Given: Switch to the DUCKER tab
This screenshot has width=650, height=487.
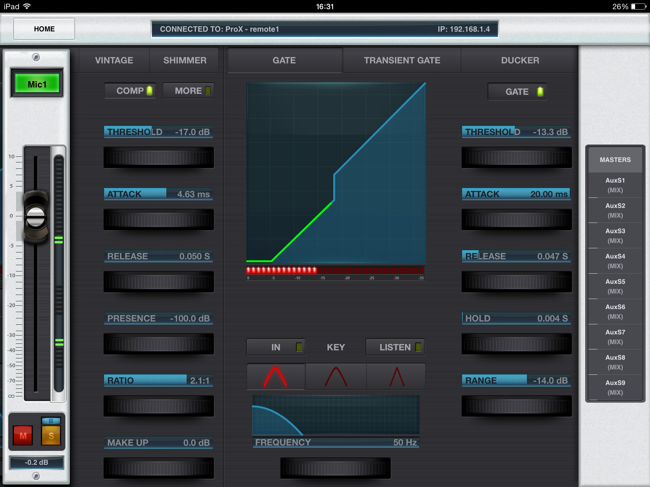Looking at the screenshot, I should (520, 60).
